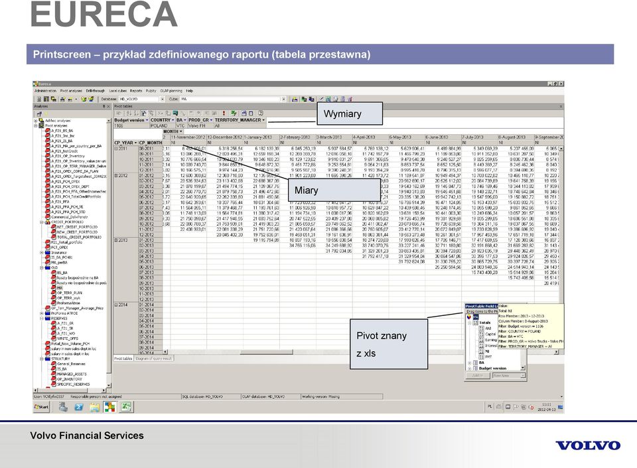This screenshot has width=637, height=468.
Task: Select the A_F21_PCH_OPEX_DEPT analysis
Action: pos(68,187)
